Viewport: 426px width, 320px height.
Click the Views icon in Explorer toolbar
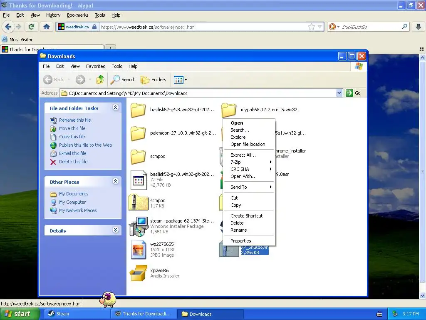pyautogui.click(x=178, y=80)
